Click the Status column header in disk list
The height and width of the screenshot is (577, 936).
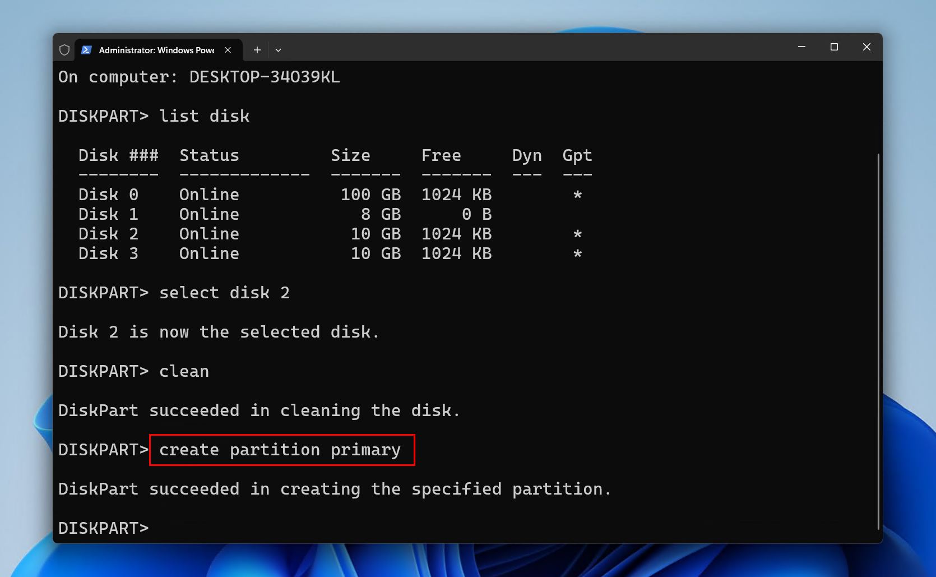pos(208,155)
